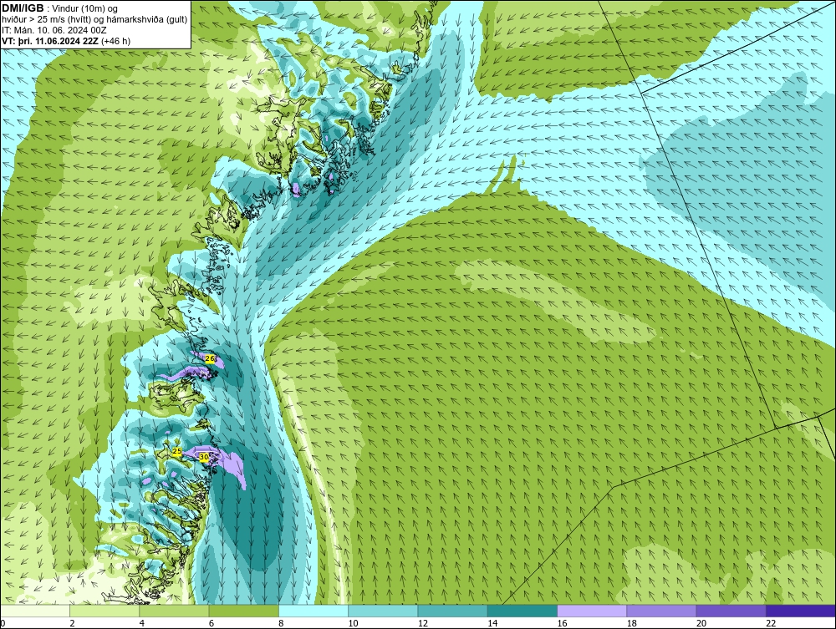Pick the 2–4 m/s light green swatch
This screenshot has height=629, width=836.
point(104,611)
